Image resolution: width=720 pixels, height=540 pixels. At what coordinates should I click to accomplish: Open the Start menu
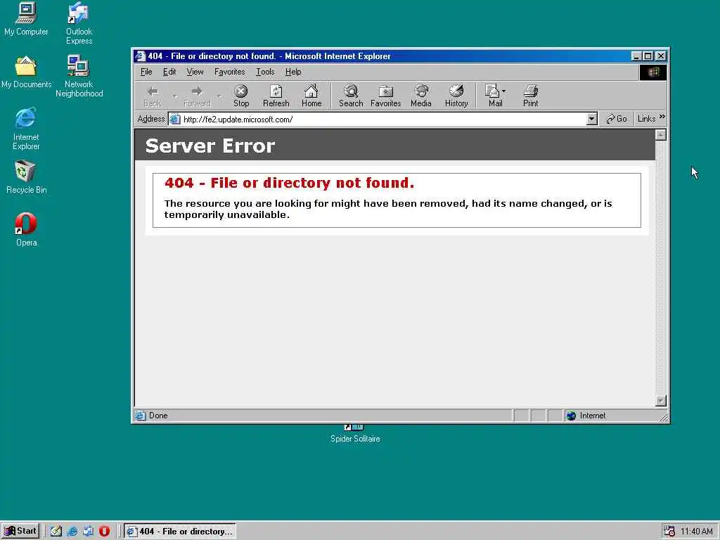click(x=20, y=531)
